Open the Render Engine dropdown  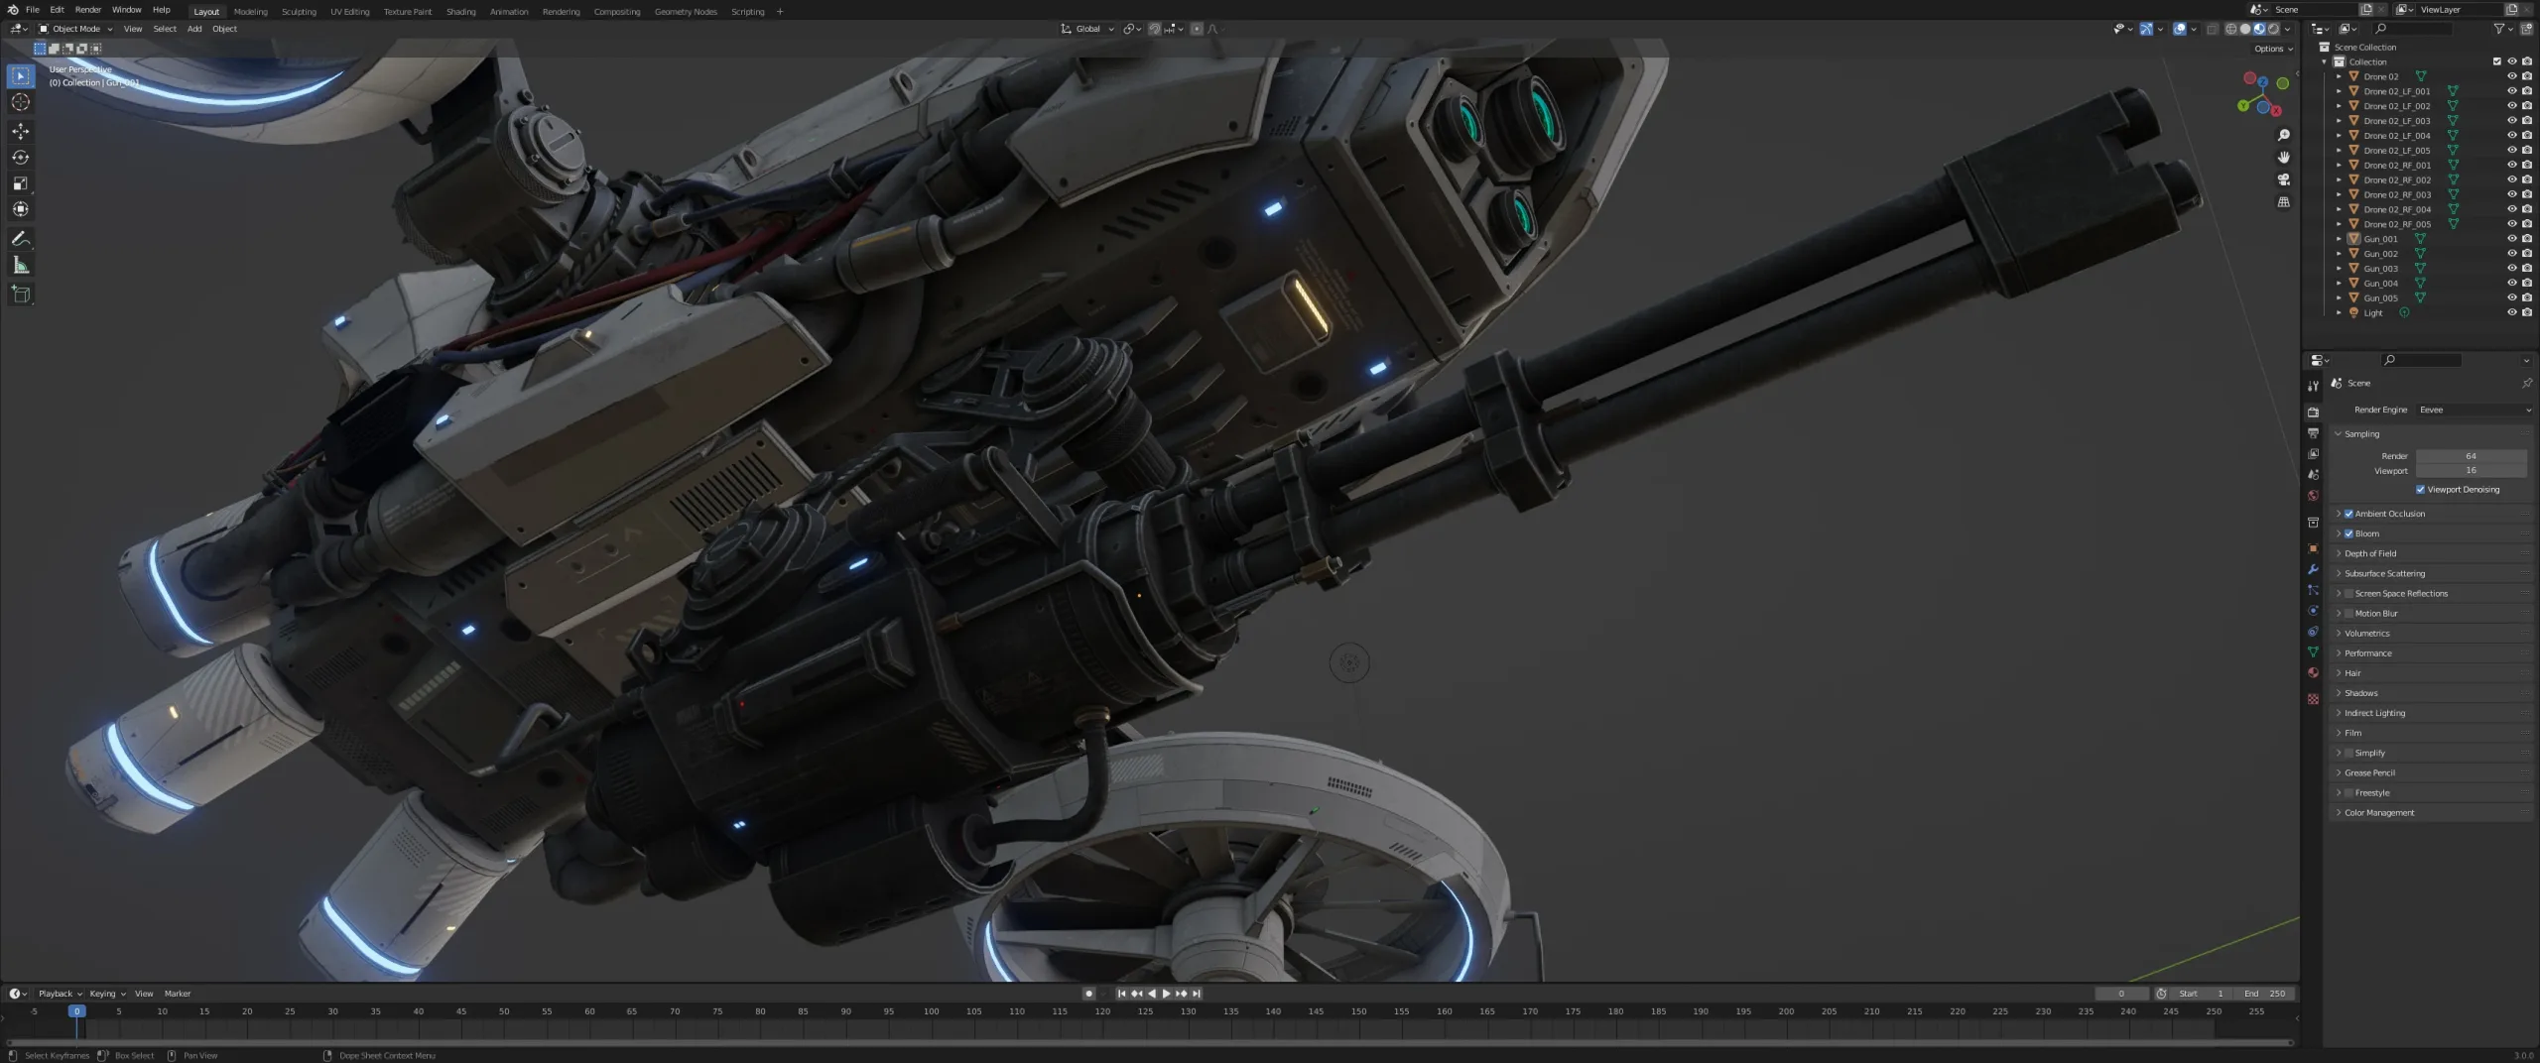(x=2475, y=410)
